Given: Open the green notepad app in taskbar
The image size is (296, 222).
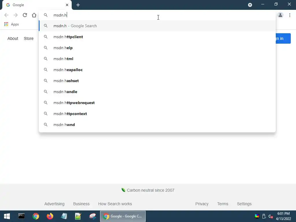Looking at the screenshot, I should 78,216.
